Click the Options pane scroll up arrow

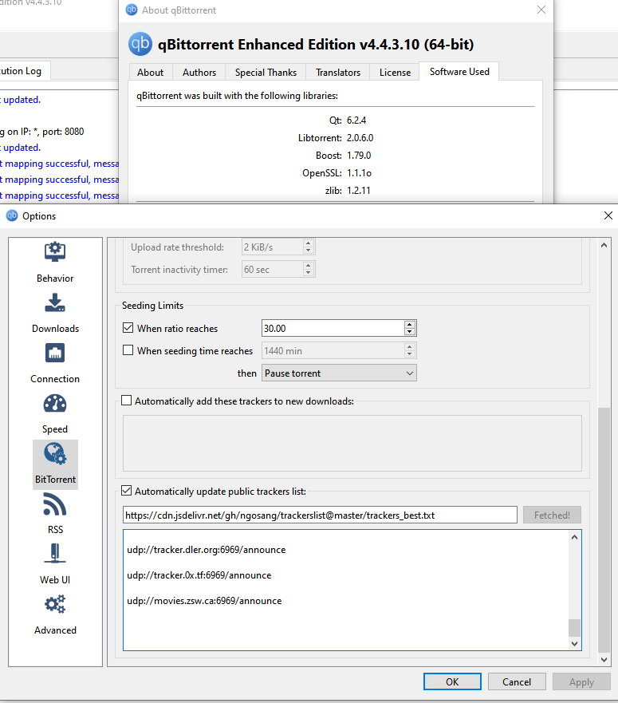(x=604, y=245)
